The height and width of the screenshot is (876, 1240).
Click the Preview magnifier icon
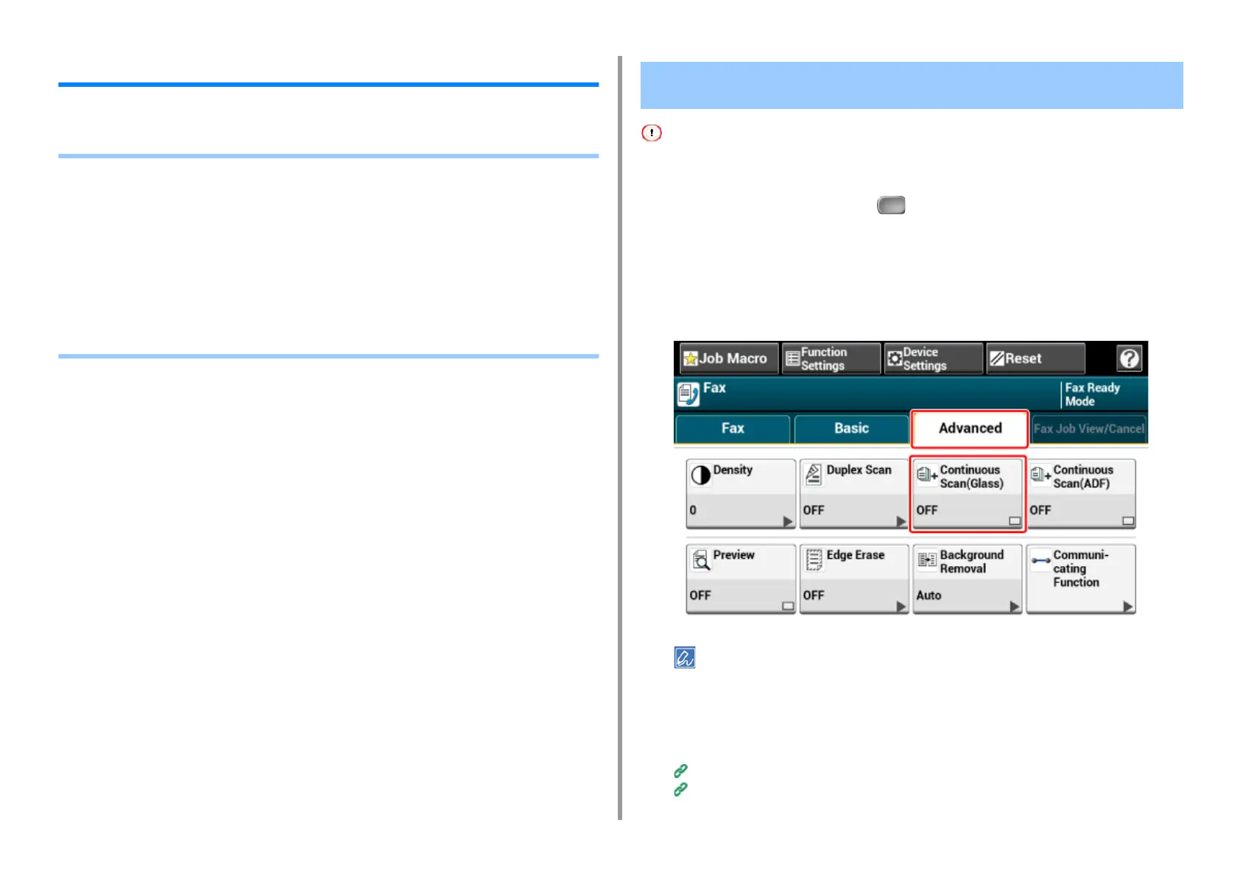pos(701,560)
